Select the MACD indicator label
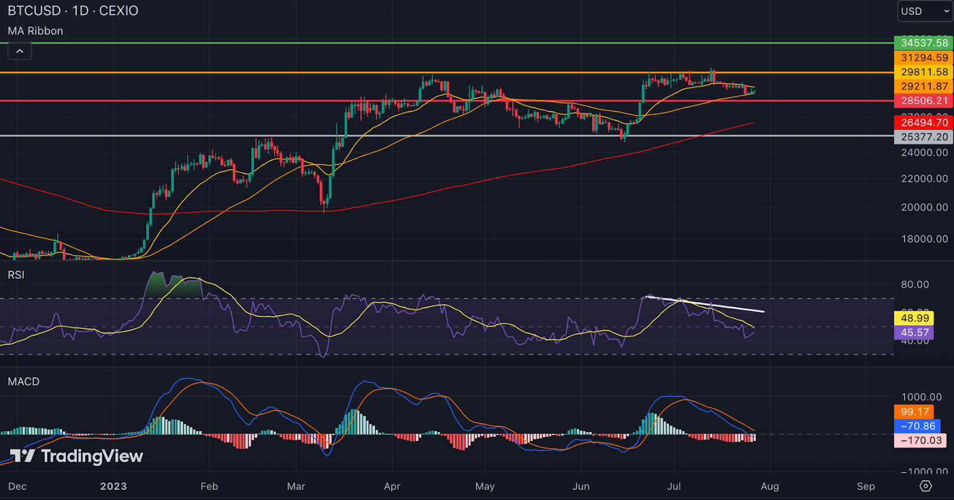Screen dimensions: 954x500 [x=24, y=381]
